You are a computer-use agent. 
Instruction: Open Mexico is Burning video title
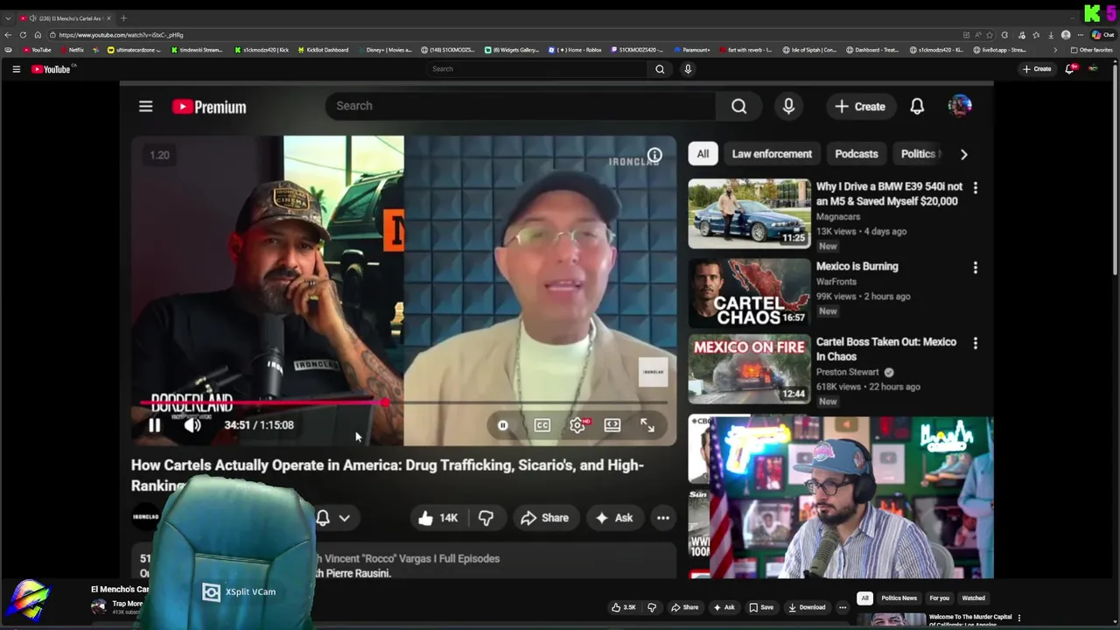[857, 267]
